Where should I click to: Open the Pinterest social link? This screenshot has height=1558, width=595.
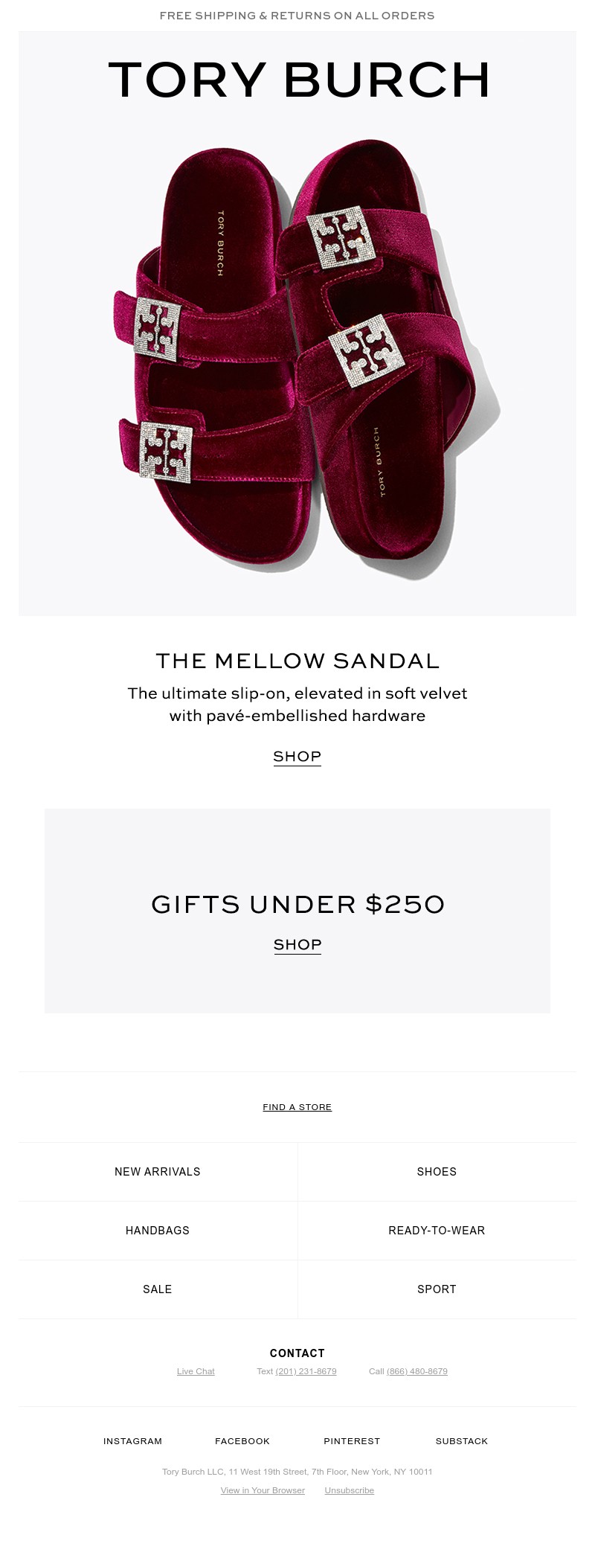351,1441
